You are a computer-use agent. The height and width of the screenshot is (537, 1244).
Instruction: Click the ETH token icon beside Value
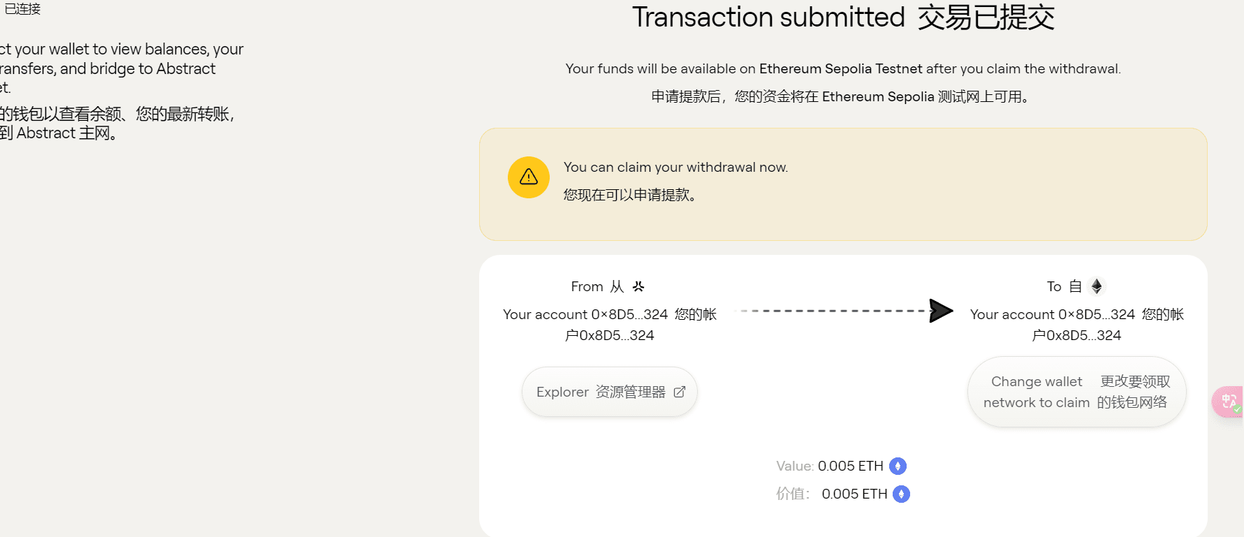(898, 466)
